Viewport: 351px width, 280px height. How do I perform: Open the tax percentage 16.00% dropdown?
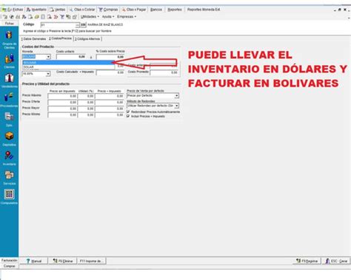48,74
